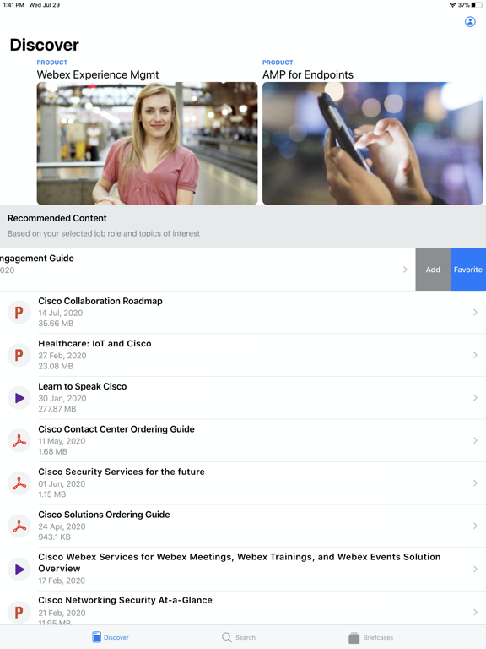Tap the PRODUCT label above AMP for Endpoints
The width and height of the screenshot is (486, 649).
coord(278,63)
